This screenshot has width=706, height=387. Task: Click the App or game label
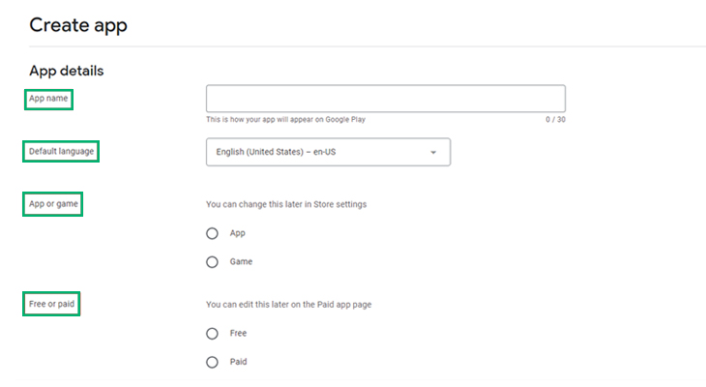pyautogui.click(x=53, y=203)
